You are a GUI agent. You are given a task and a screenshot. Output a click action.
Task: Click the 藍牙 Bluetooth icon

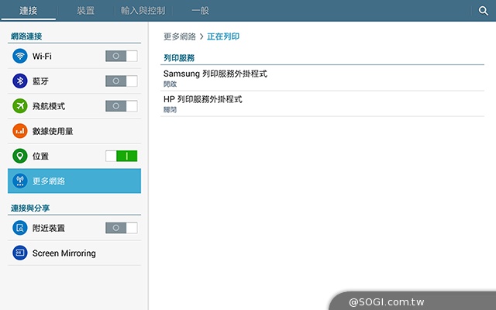tap(20, 81)
